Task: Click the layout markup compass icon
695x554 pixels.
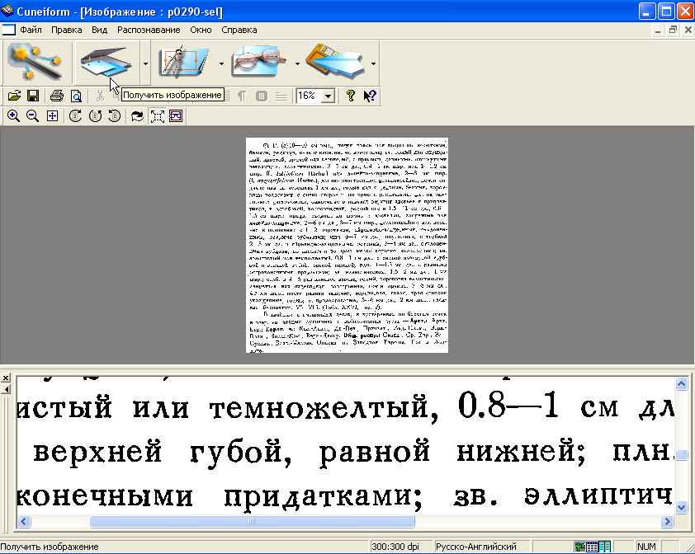Action: tap(182, 62)
